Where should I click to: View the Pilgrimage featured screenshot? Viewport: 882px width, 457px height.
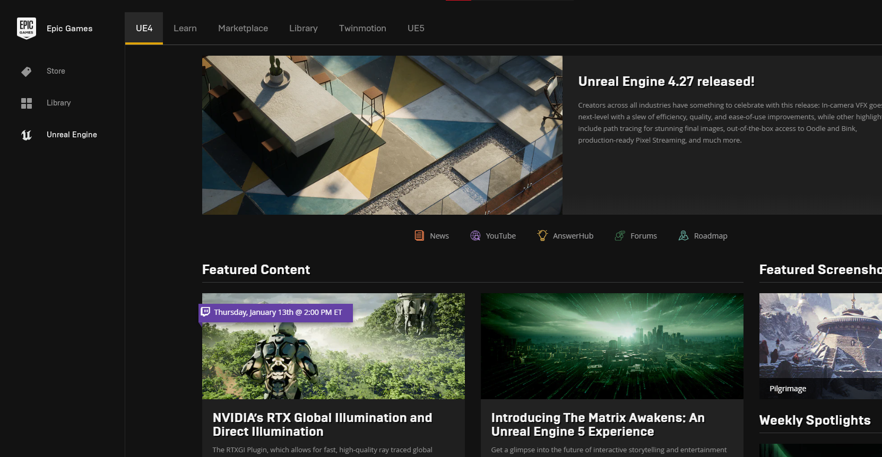pyautogui.click(x=820, y=346)
